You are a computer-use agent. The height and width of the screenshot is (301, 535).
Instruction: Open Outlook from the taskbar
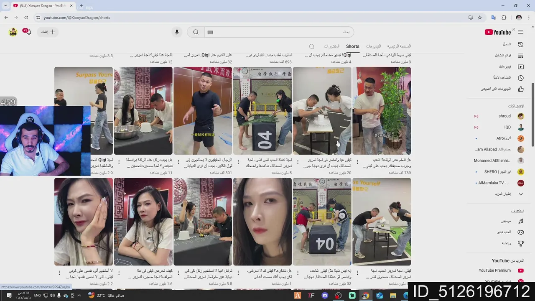(379, 296)
